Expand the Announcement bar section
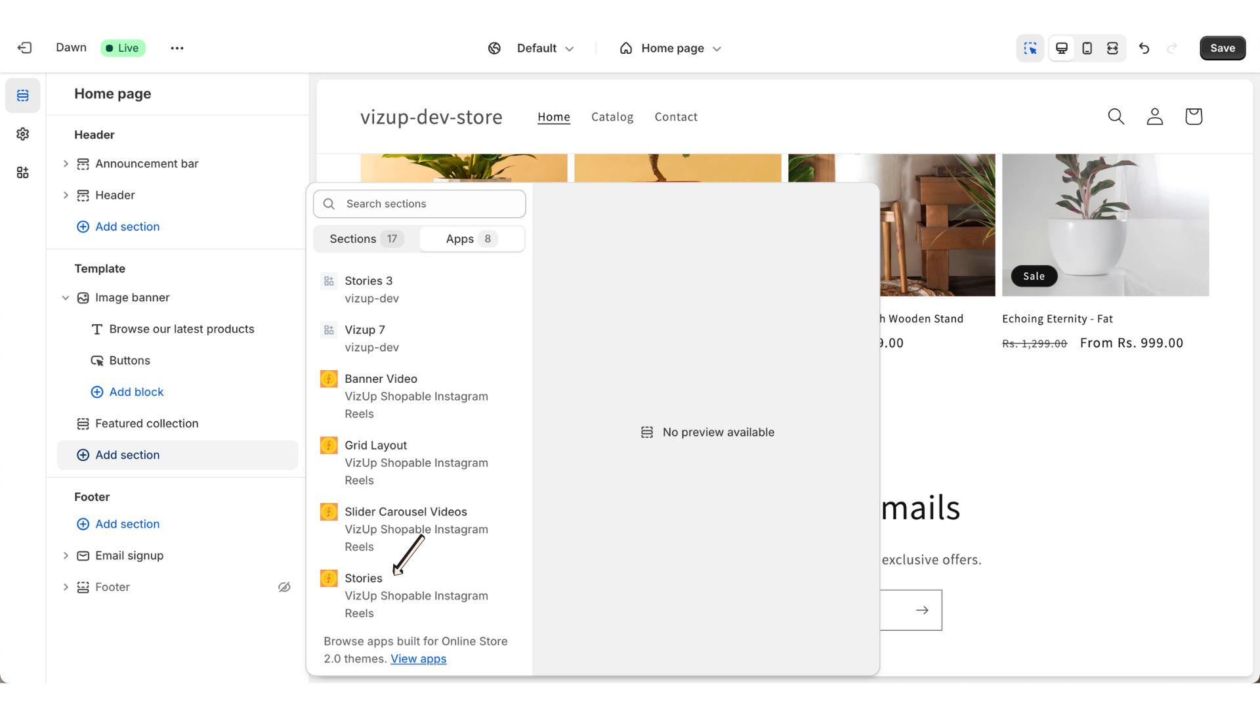Image resolution: width=1260 pixels, height=709 pixels. pyautogui.click(x=66, y=163)
